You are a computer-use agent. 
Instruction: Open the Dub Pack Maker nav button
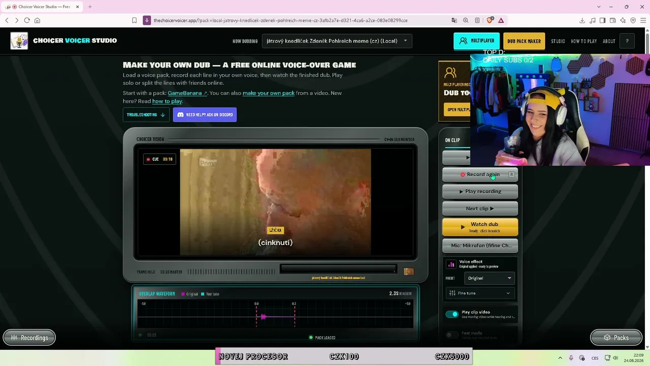[x=524, y=41]
